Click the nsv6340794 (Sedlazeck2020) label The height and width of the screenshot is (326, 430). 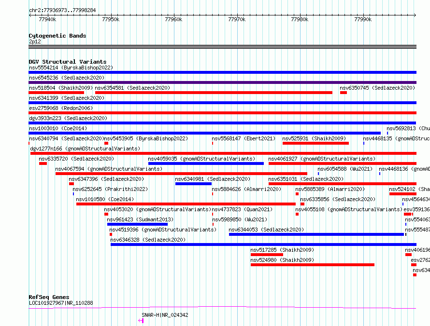click(67, 138)
